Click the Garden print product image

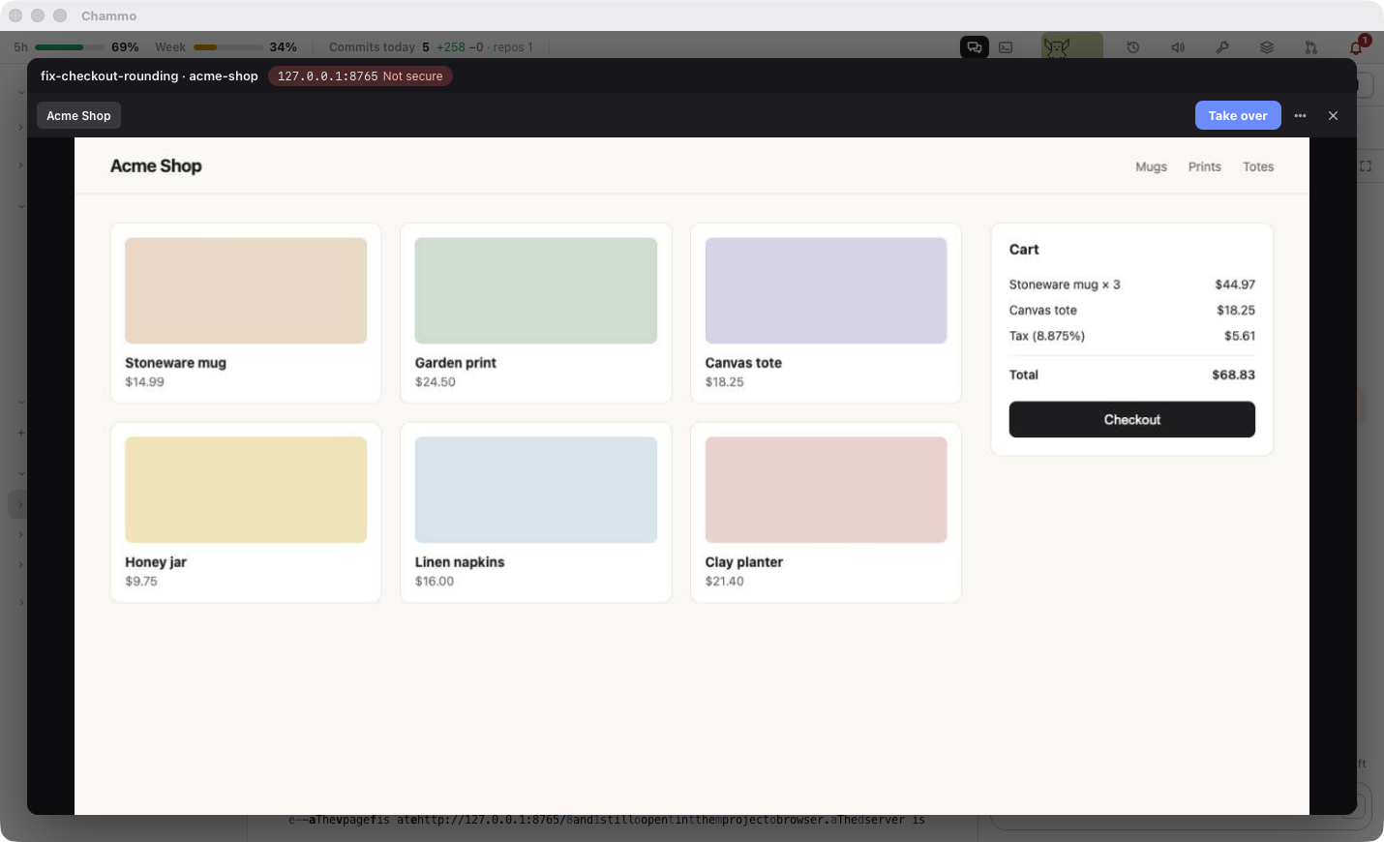536,290
